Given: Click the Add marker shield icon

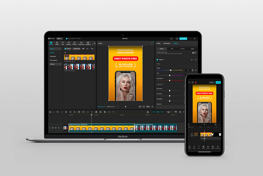Looking at the screenshot, I should click(x=83, y=112).
